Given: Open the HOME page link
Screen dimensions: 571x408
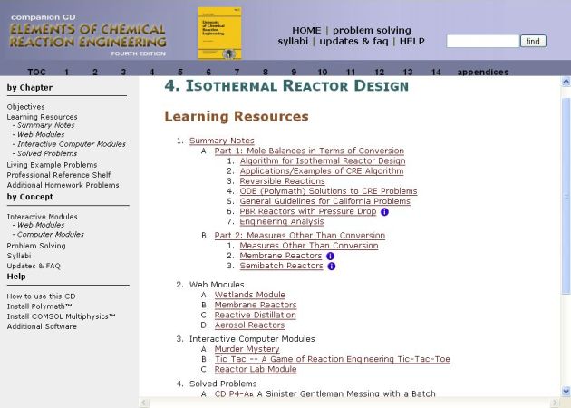Looking at the screenshot, I should [x=305, y=31].
